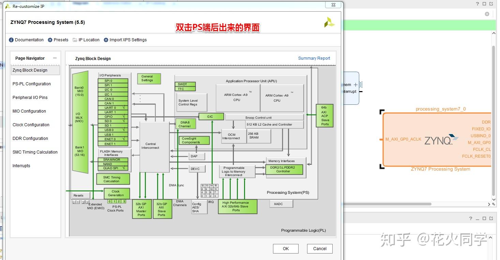Click the XADC block in Programmable Logic
The height and width of the screenshot is (260, 500).
coord(281,204)
